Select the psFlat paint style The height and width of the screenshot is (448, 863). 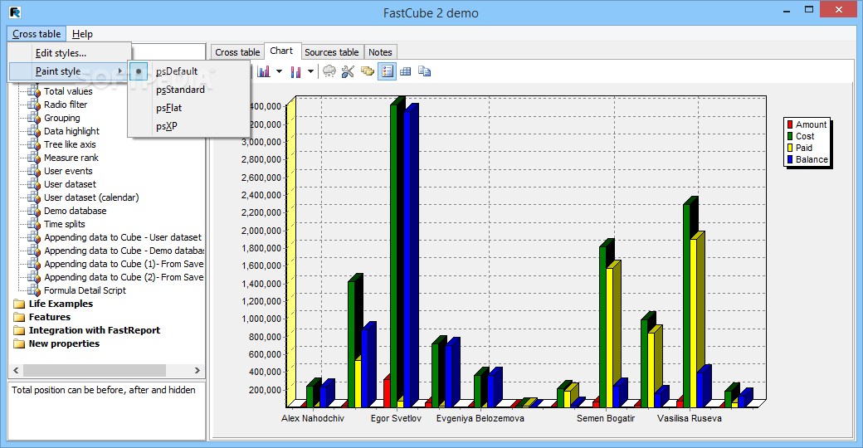188,108
